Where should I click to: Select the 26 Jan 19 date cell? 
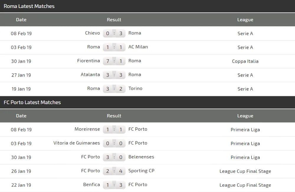pyautogui.click(x=21, y=171)
